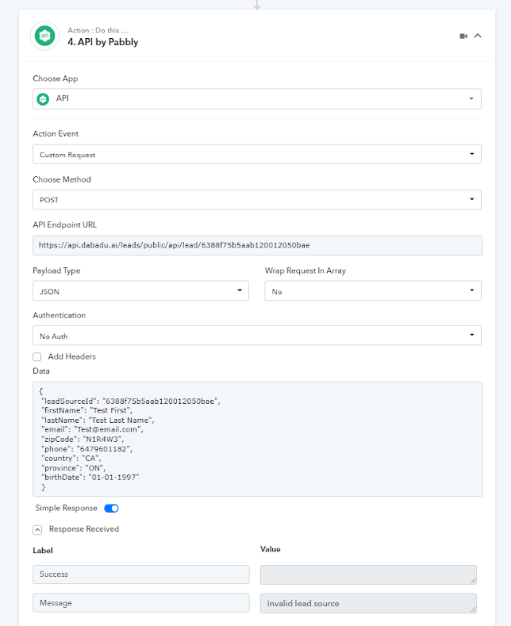Collapse the Response Received section
Image resolution: width=511 pixels, height=626 pixels.
point(37,529)
